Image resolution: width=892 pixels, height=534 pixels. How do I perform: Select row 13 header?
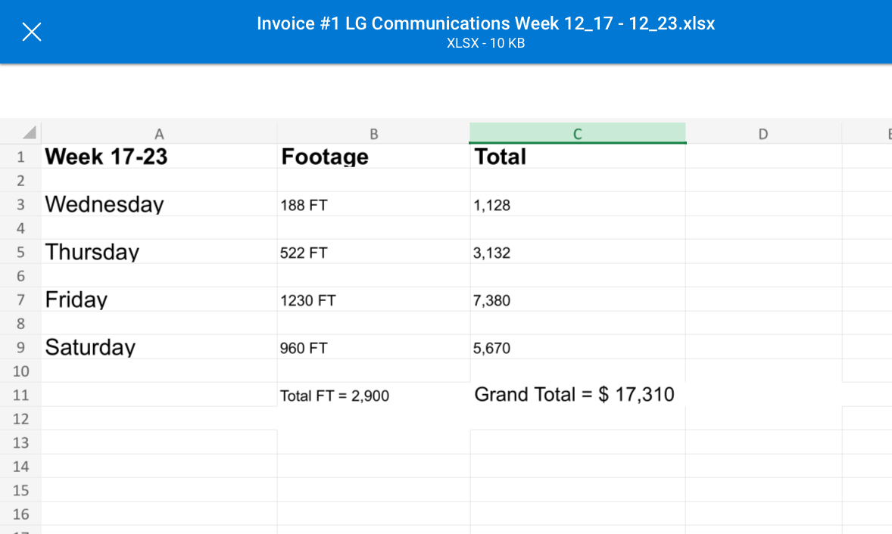click(20, 442)
